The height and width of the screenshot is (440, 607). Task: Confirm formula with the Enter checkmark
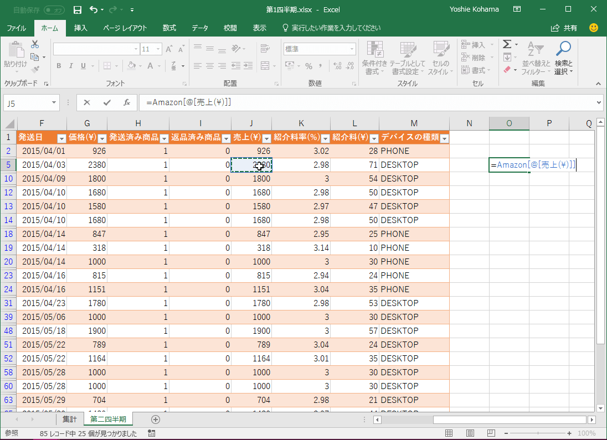pyautogui.click(x=107, y=102)
